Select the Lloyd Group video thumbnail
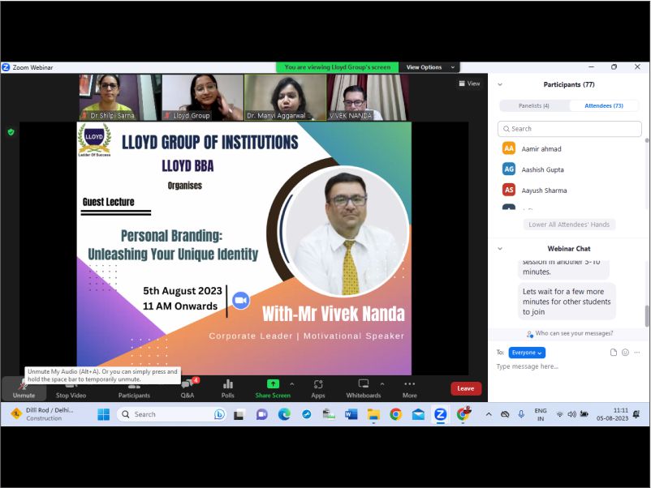 202,97
